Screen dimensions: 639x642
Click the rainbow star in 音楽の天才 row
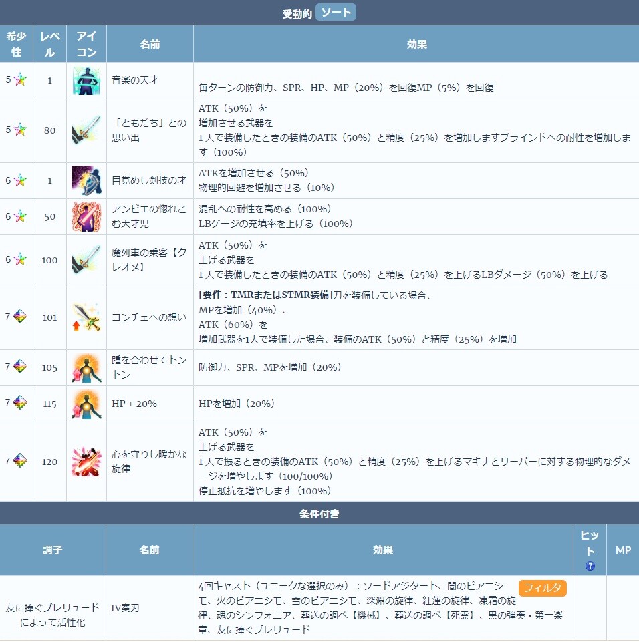pyautogui.click(x=20, y=79)
